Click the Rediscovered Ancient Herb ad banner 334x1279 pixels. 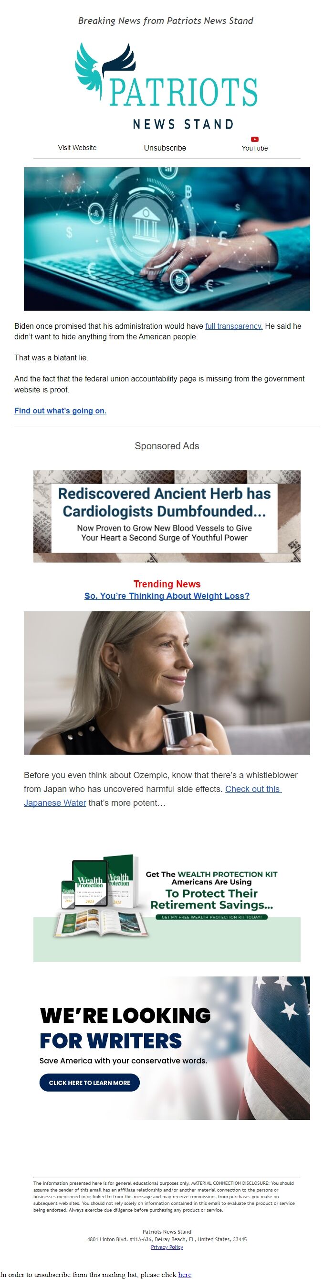pyautogui.click(x=167, y=516)
